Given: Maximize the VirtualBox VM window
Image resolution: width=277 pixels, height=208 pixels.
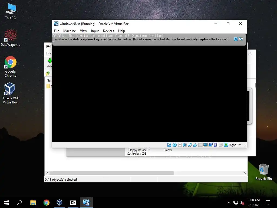Looking at the screenshot, I should coord(228,24).
